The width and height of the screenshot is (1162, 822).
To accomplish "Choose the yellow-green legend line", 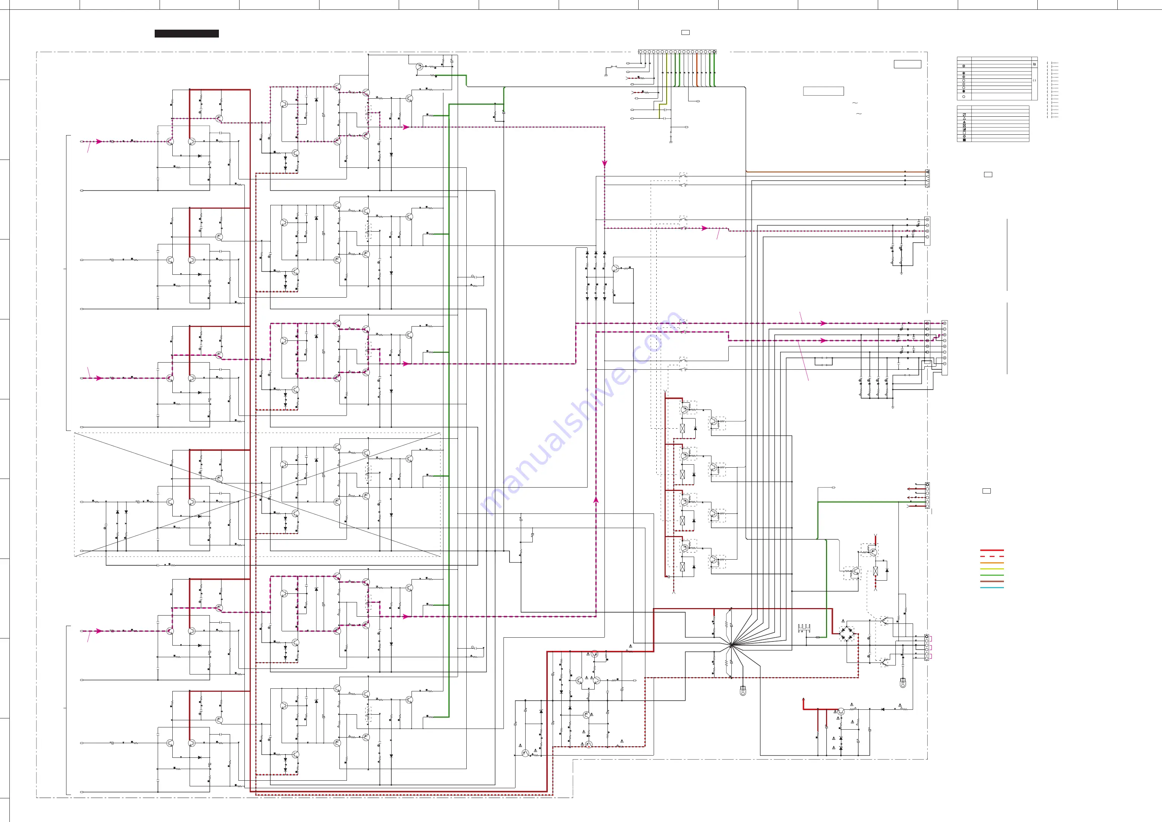I will click(992, 569).
